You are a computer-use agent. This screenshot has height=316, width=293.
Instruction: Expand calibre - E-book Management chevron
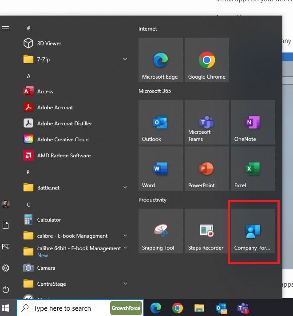[125, 236]
